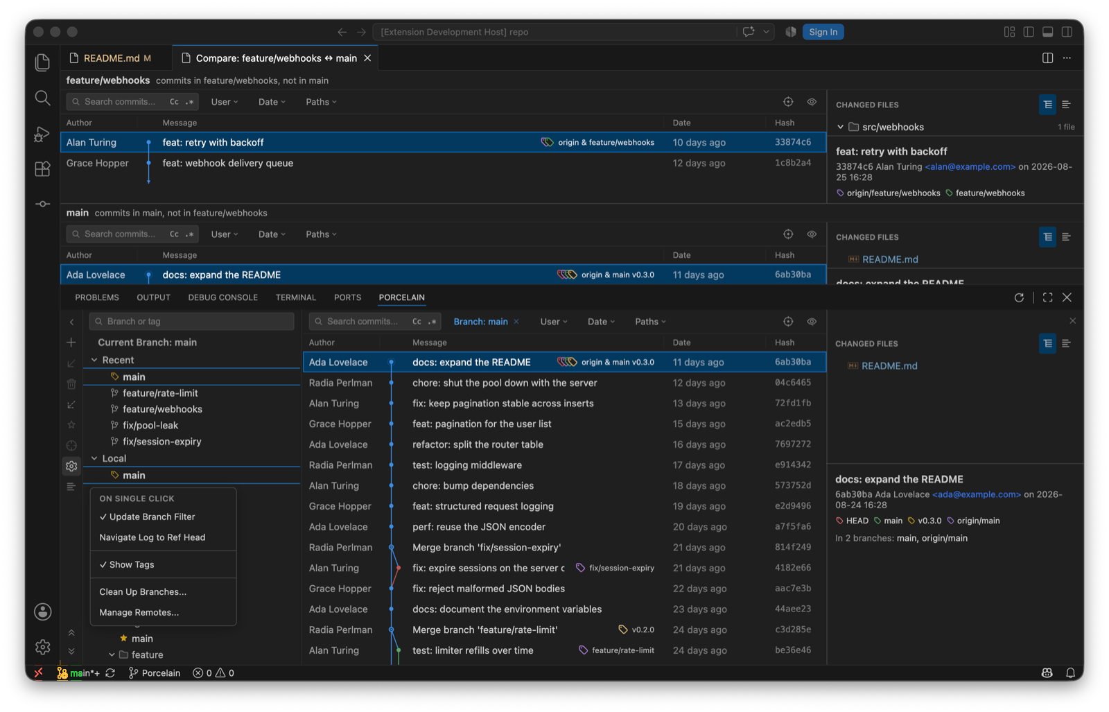Click the gear settings icon in branch sidebar
Image resolution: width=1109 pixels, height=712 pixels.
point(71,467)
